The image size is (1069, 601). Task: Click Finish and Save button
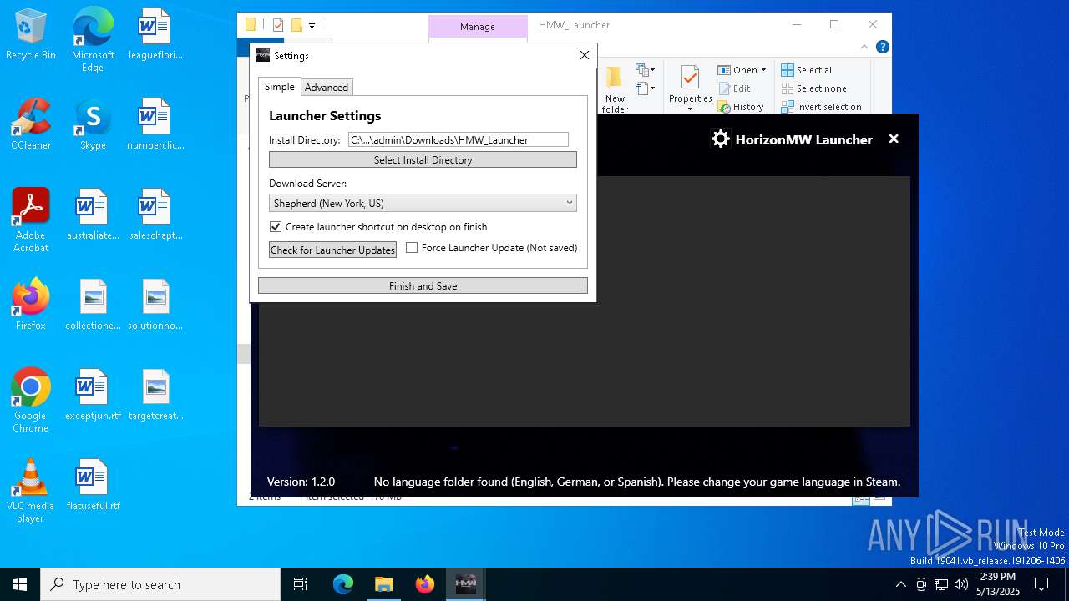pos(423,285)
